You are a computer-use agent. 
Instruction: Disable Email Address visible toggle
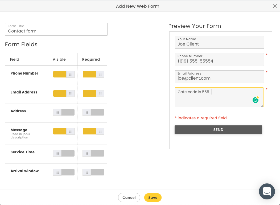coord(64,93)
